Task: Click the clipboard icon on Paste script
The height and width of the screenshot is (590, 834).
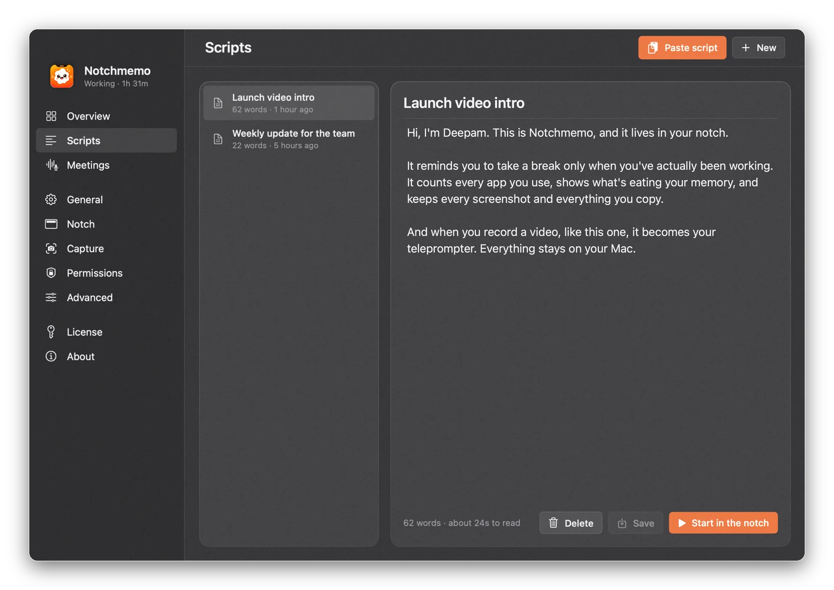Action: [653, 48]
